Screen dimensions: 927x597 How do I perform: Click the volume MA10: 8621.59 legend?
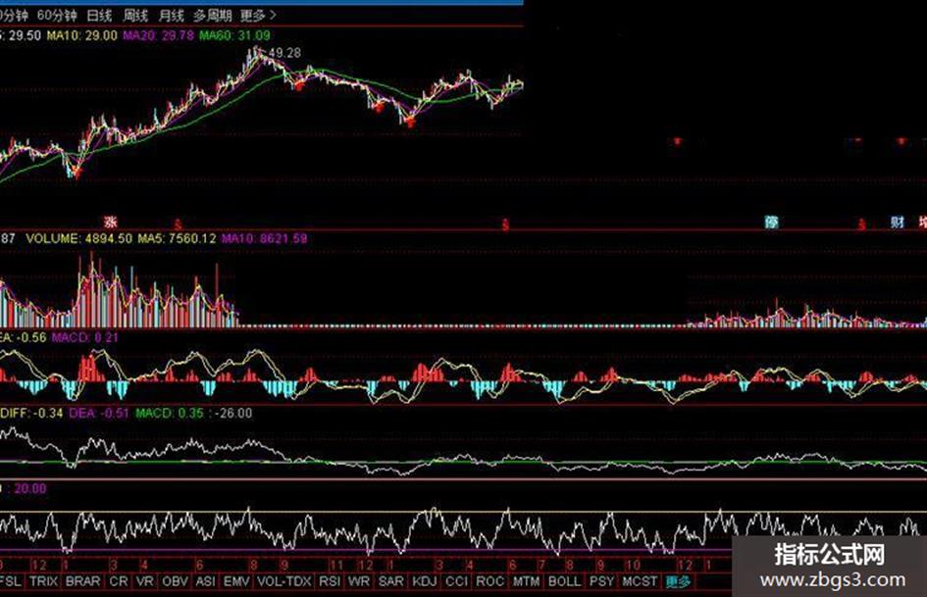(264, 239)
